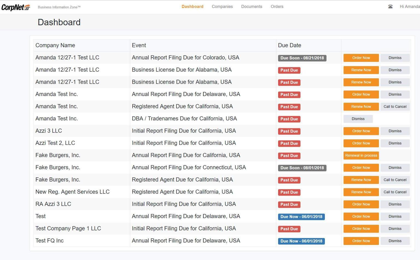Order Now for Connecticut annual report
The image size is (420, 260).
[361, 168]
